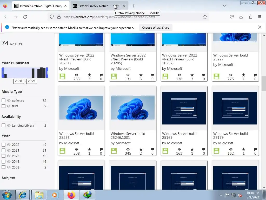Open thumbnail of Windows Server build 25169
The width and height of the screenshot is (266, 200).
184,108
